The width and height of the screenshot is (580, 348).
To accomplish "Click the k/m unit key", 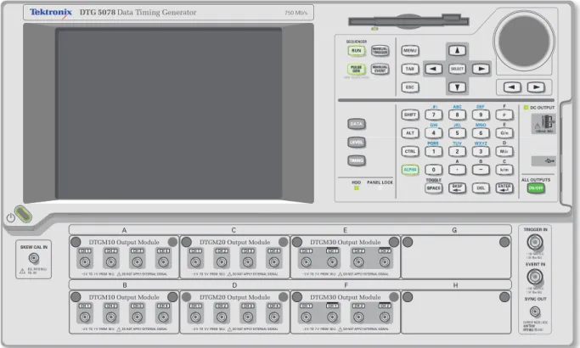I will [x=504, y=170].
